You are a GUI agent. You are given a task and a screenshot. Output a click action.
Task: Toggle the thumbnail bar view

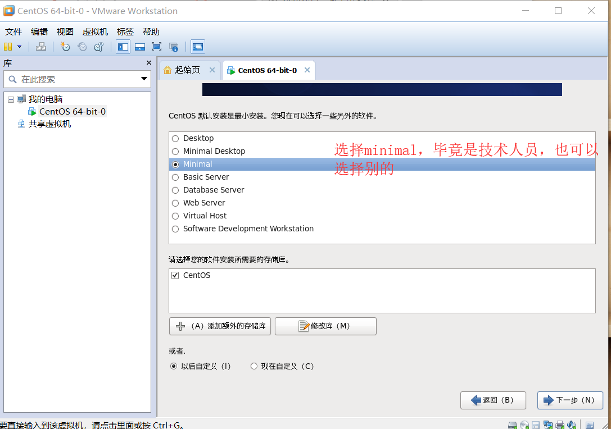pyautogui.click(x=140, y=47)
